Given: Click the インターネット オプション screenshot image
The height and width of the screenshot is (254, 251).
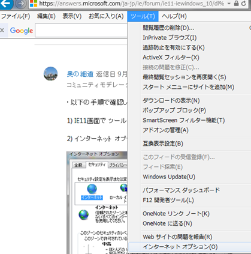Looking at the screenshot, I should (97, 202).
